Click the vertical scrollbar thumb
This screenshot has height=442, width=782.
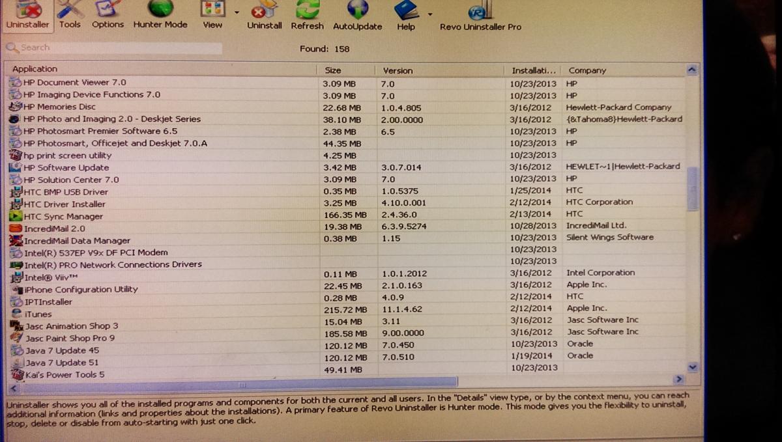click(x=693, y=188)
